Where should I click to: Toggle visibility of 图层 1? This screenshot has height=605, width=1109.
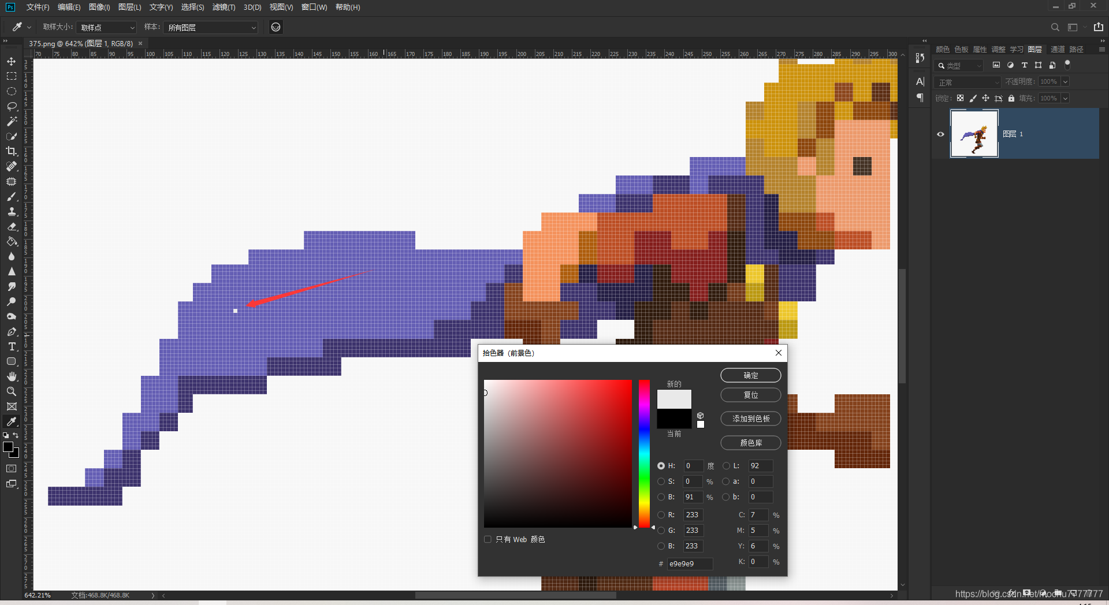click(940, 134)
